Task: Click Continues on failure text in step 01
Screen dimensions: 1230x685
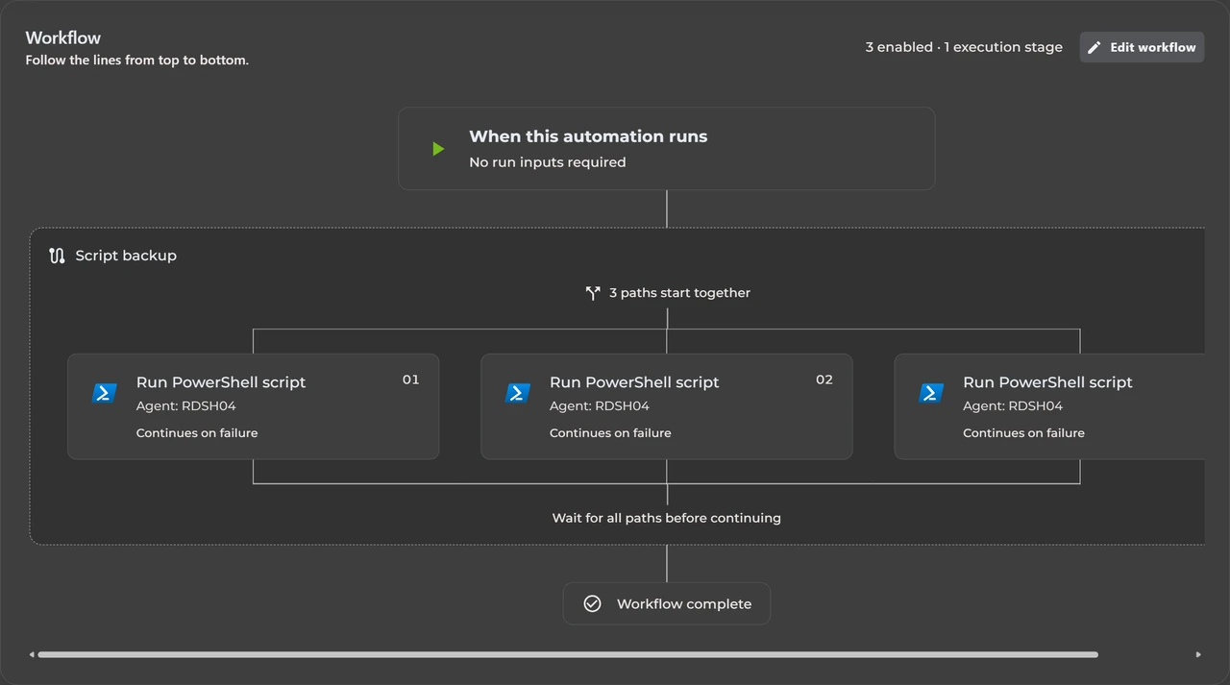Action: (197, 433)
